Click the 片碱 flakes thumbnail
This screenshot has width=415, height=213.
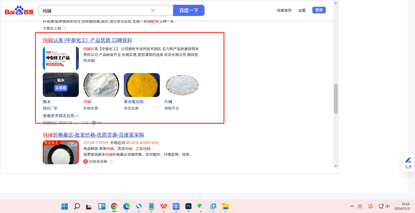(x=182, y=85)
